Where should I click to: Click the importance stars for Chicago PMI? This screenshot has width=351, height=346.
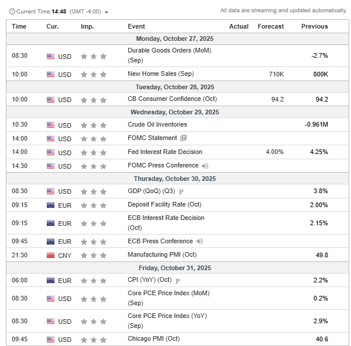pyautogui.click(x=94, y=340)
